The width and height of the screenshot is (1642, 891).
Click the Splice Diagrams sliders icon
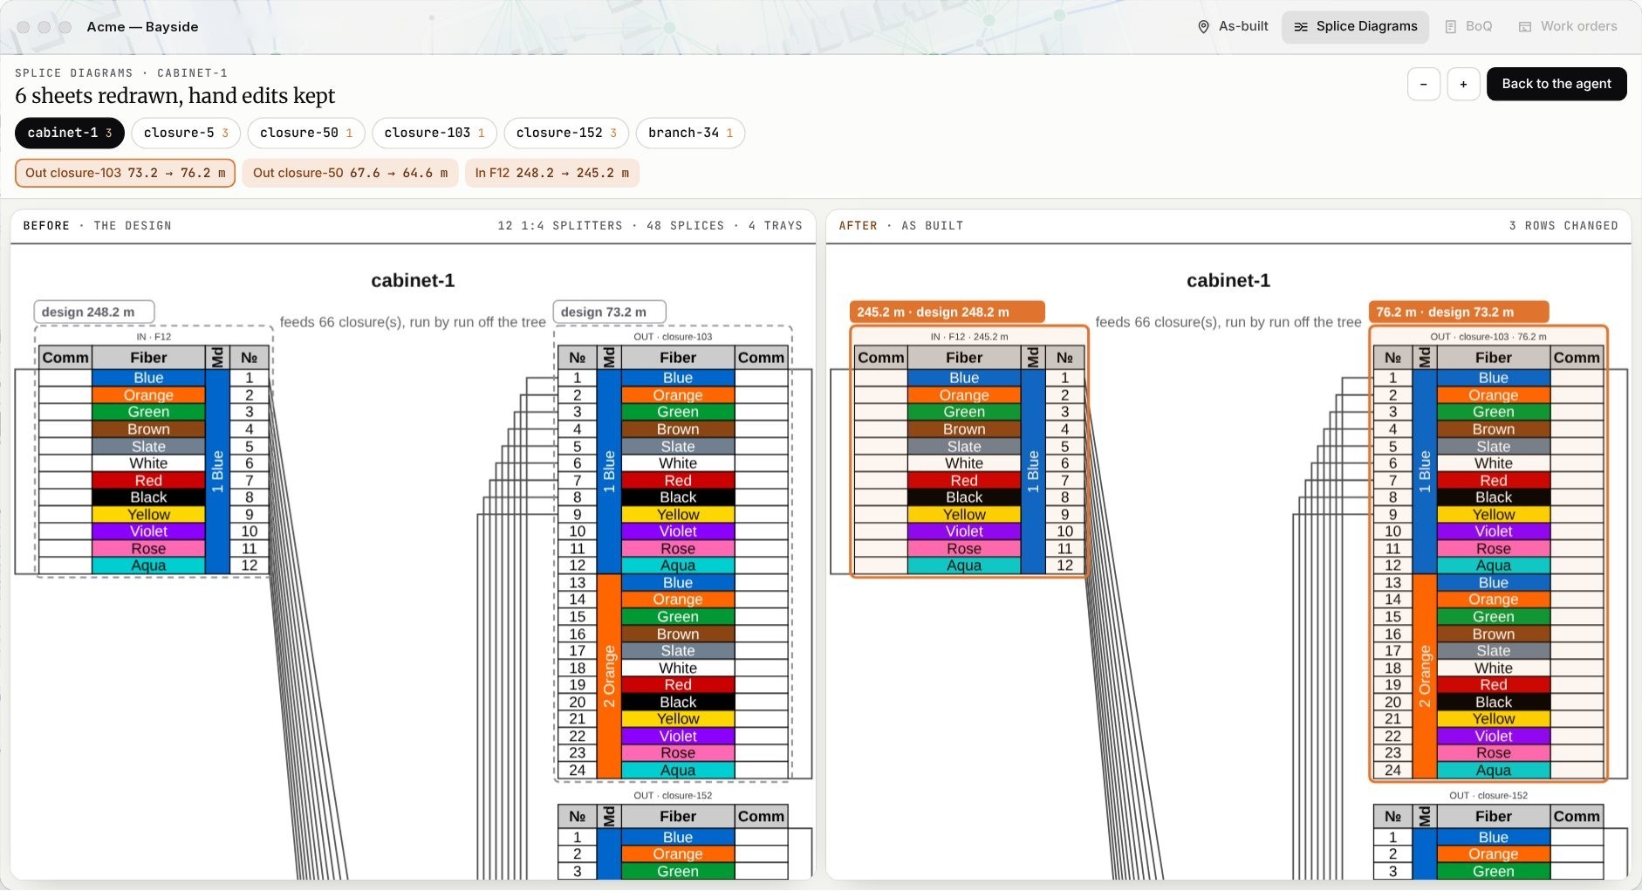tap(1301, 27)
